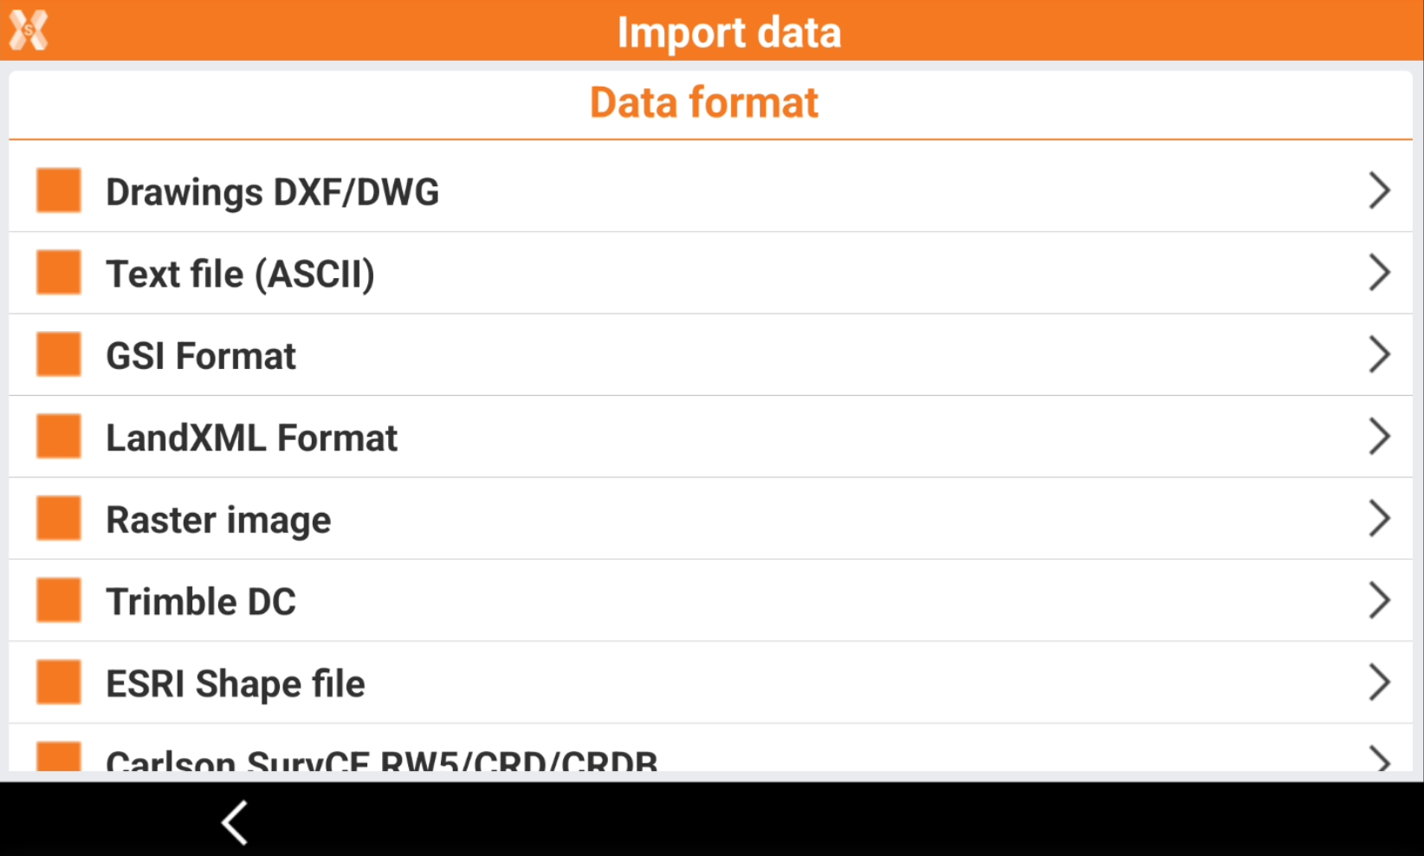Tap the ESRI Shape file chevron

point(1379,682)
